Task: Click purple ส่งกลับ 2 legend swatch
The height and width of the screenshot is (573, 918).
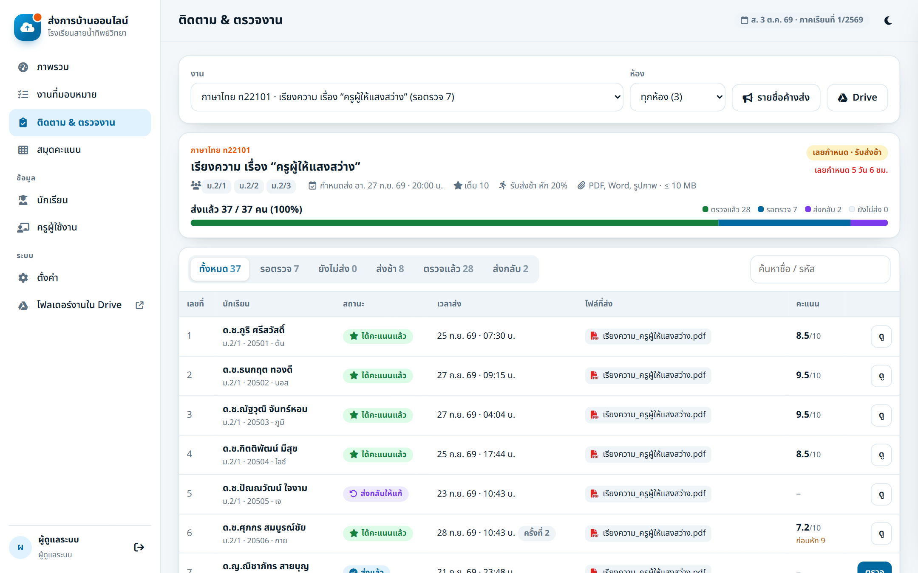Action: point(808,209)
